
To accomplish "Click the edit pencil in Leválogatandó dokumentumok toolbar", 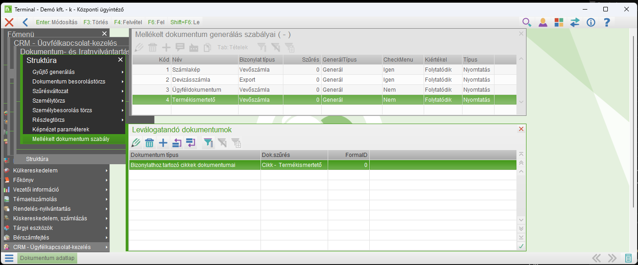I will click(x=136, y=143).
